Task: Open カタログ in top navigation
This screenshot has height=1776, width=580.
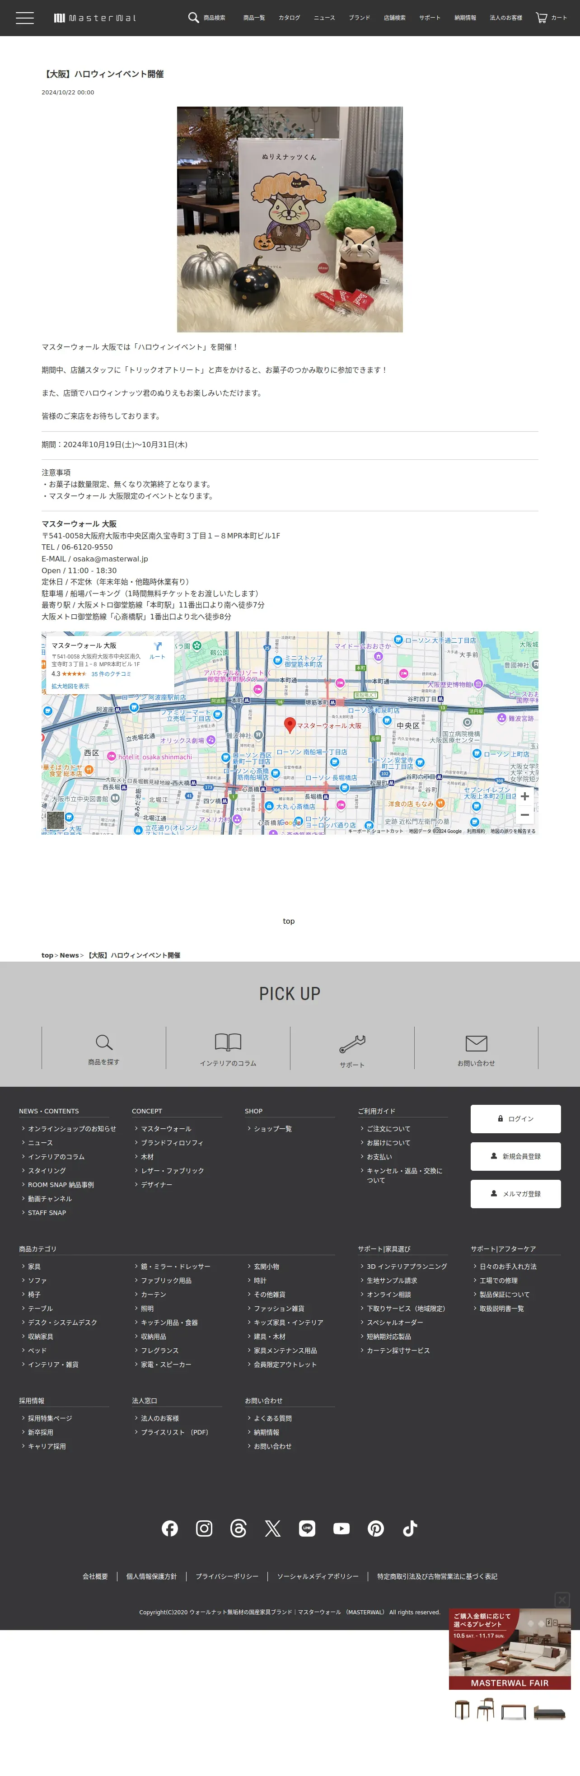Action: tap(289, 18)
